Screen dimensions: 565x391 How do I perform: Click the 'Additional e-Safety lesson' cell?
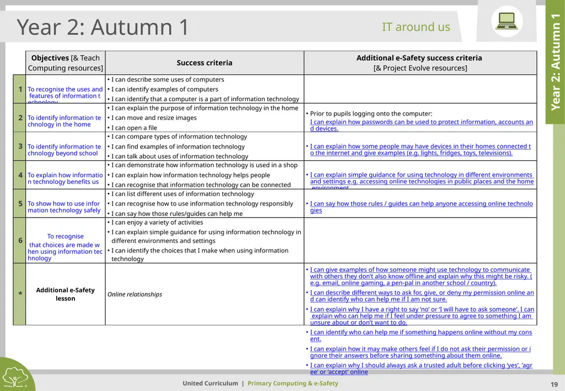tap(65, 294)
